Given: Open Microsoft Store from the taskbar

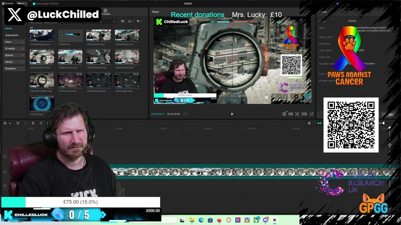Looking at the screenshot, I should tap(210, 220).
